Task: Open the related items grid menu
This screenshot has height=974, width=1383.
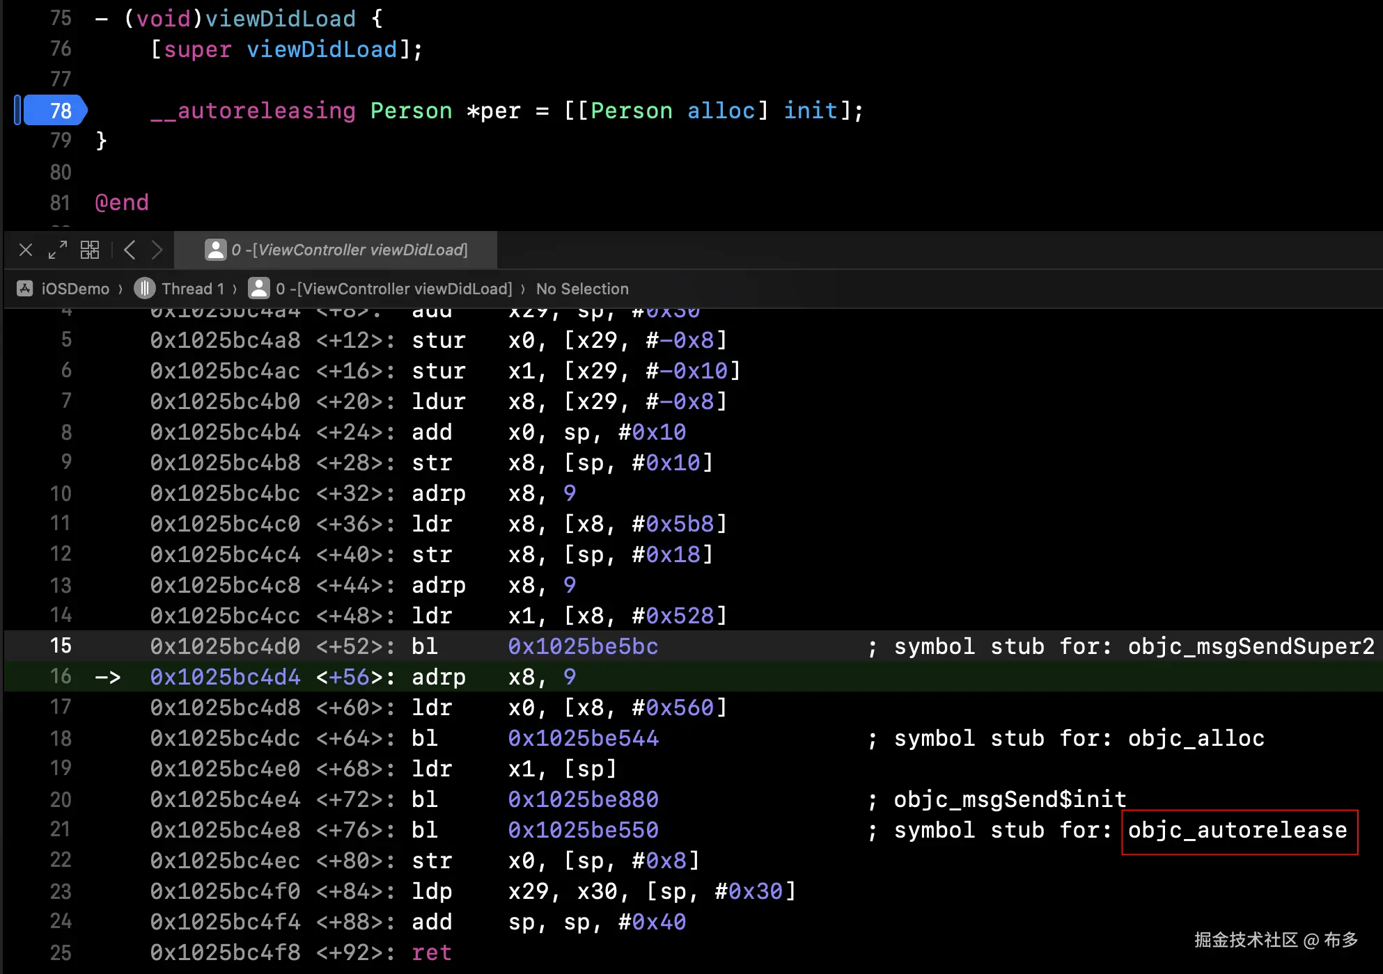Action: [90, 250]
